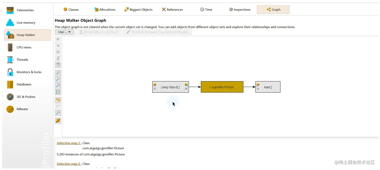
Task: Open the Use ... dropdown
Action: click(65, 32)
